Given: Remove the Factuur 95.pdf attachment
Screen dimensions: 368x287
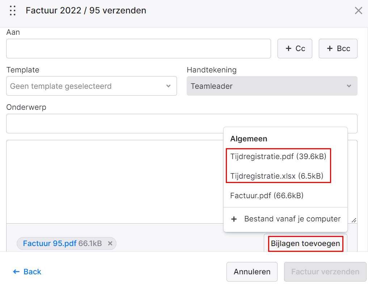Looking at the screenshot, I should [x=110, y=244].
